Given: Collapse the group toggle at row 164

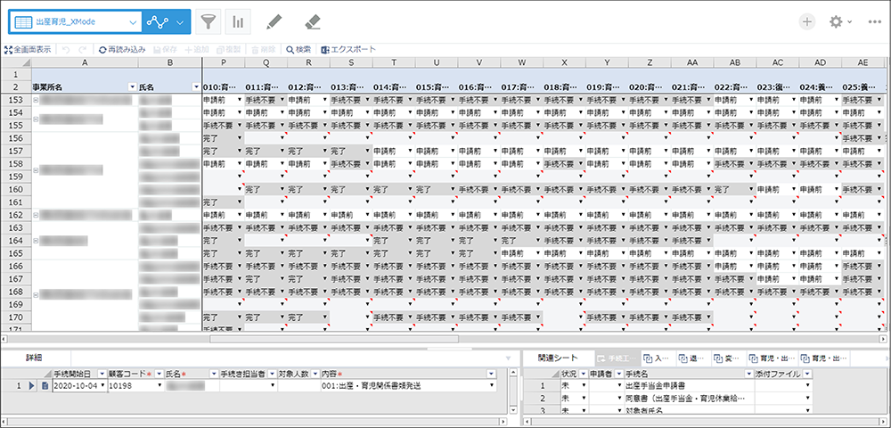Looking at the screenshot, I should tap(36, 241).
